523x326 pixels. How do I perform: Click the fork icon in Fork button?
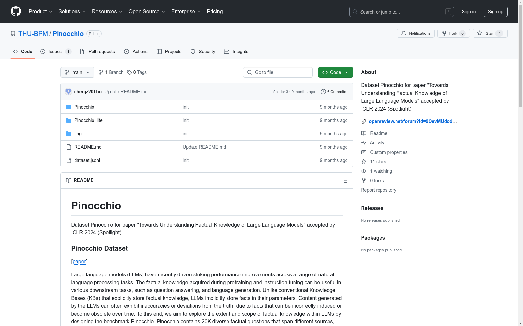(x=444, y=33)
